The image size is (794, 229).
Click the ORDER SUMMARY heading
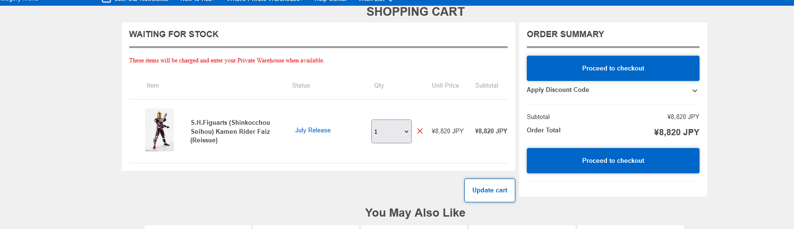point(565,34)
